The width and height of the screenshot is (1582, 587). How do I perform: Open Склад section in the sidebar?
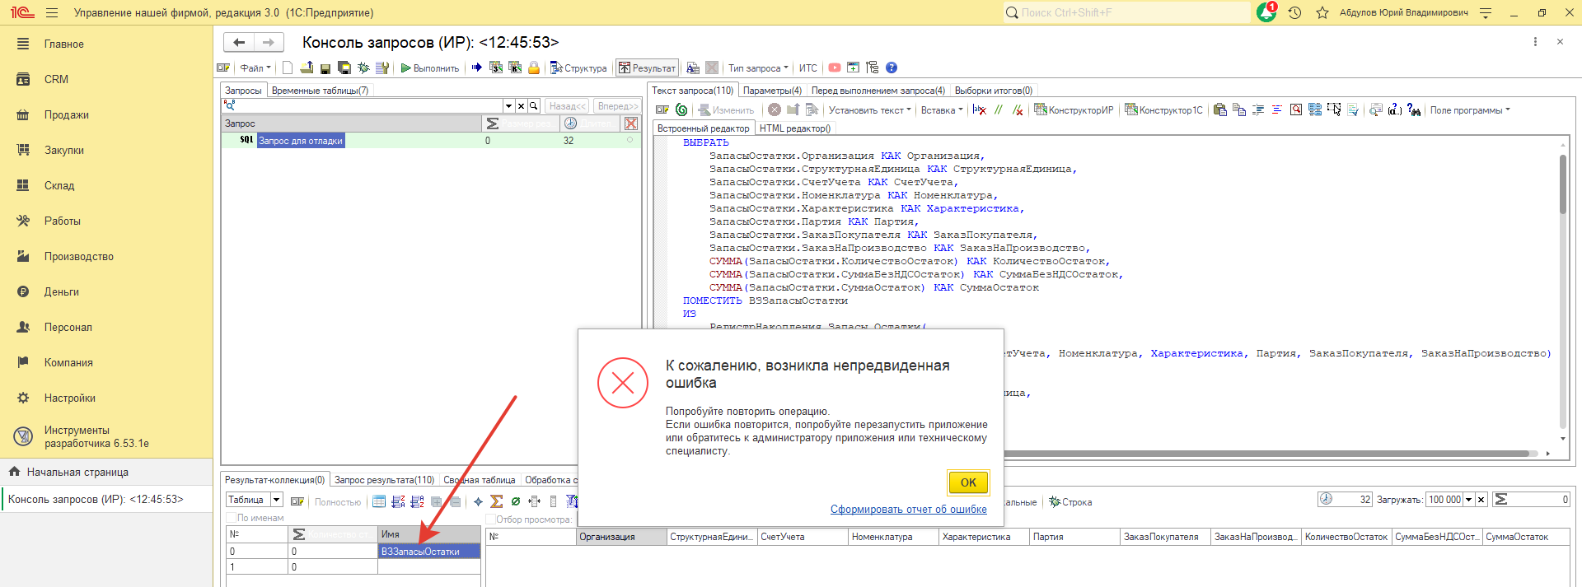59,186
